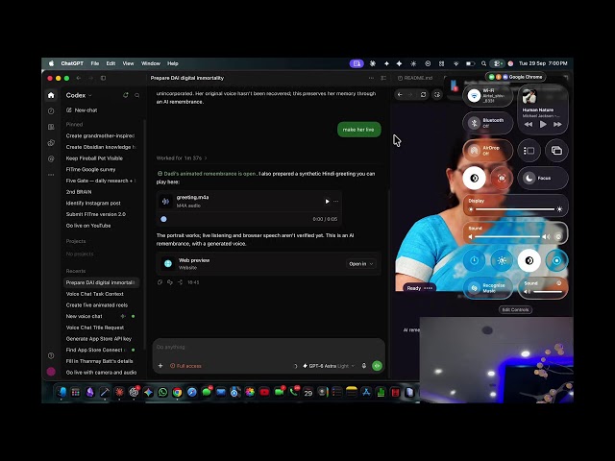Open the Window menu
The height and width of the screenshot is (461, 615).
point(151,63)
